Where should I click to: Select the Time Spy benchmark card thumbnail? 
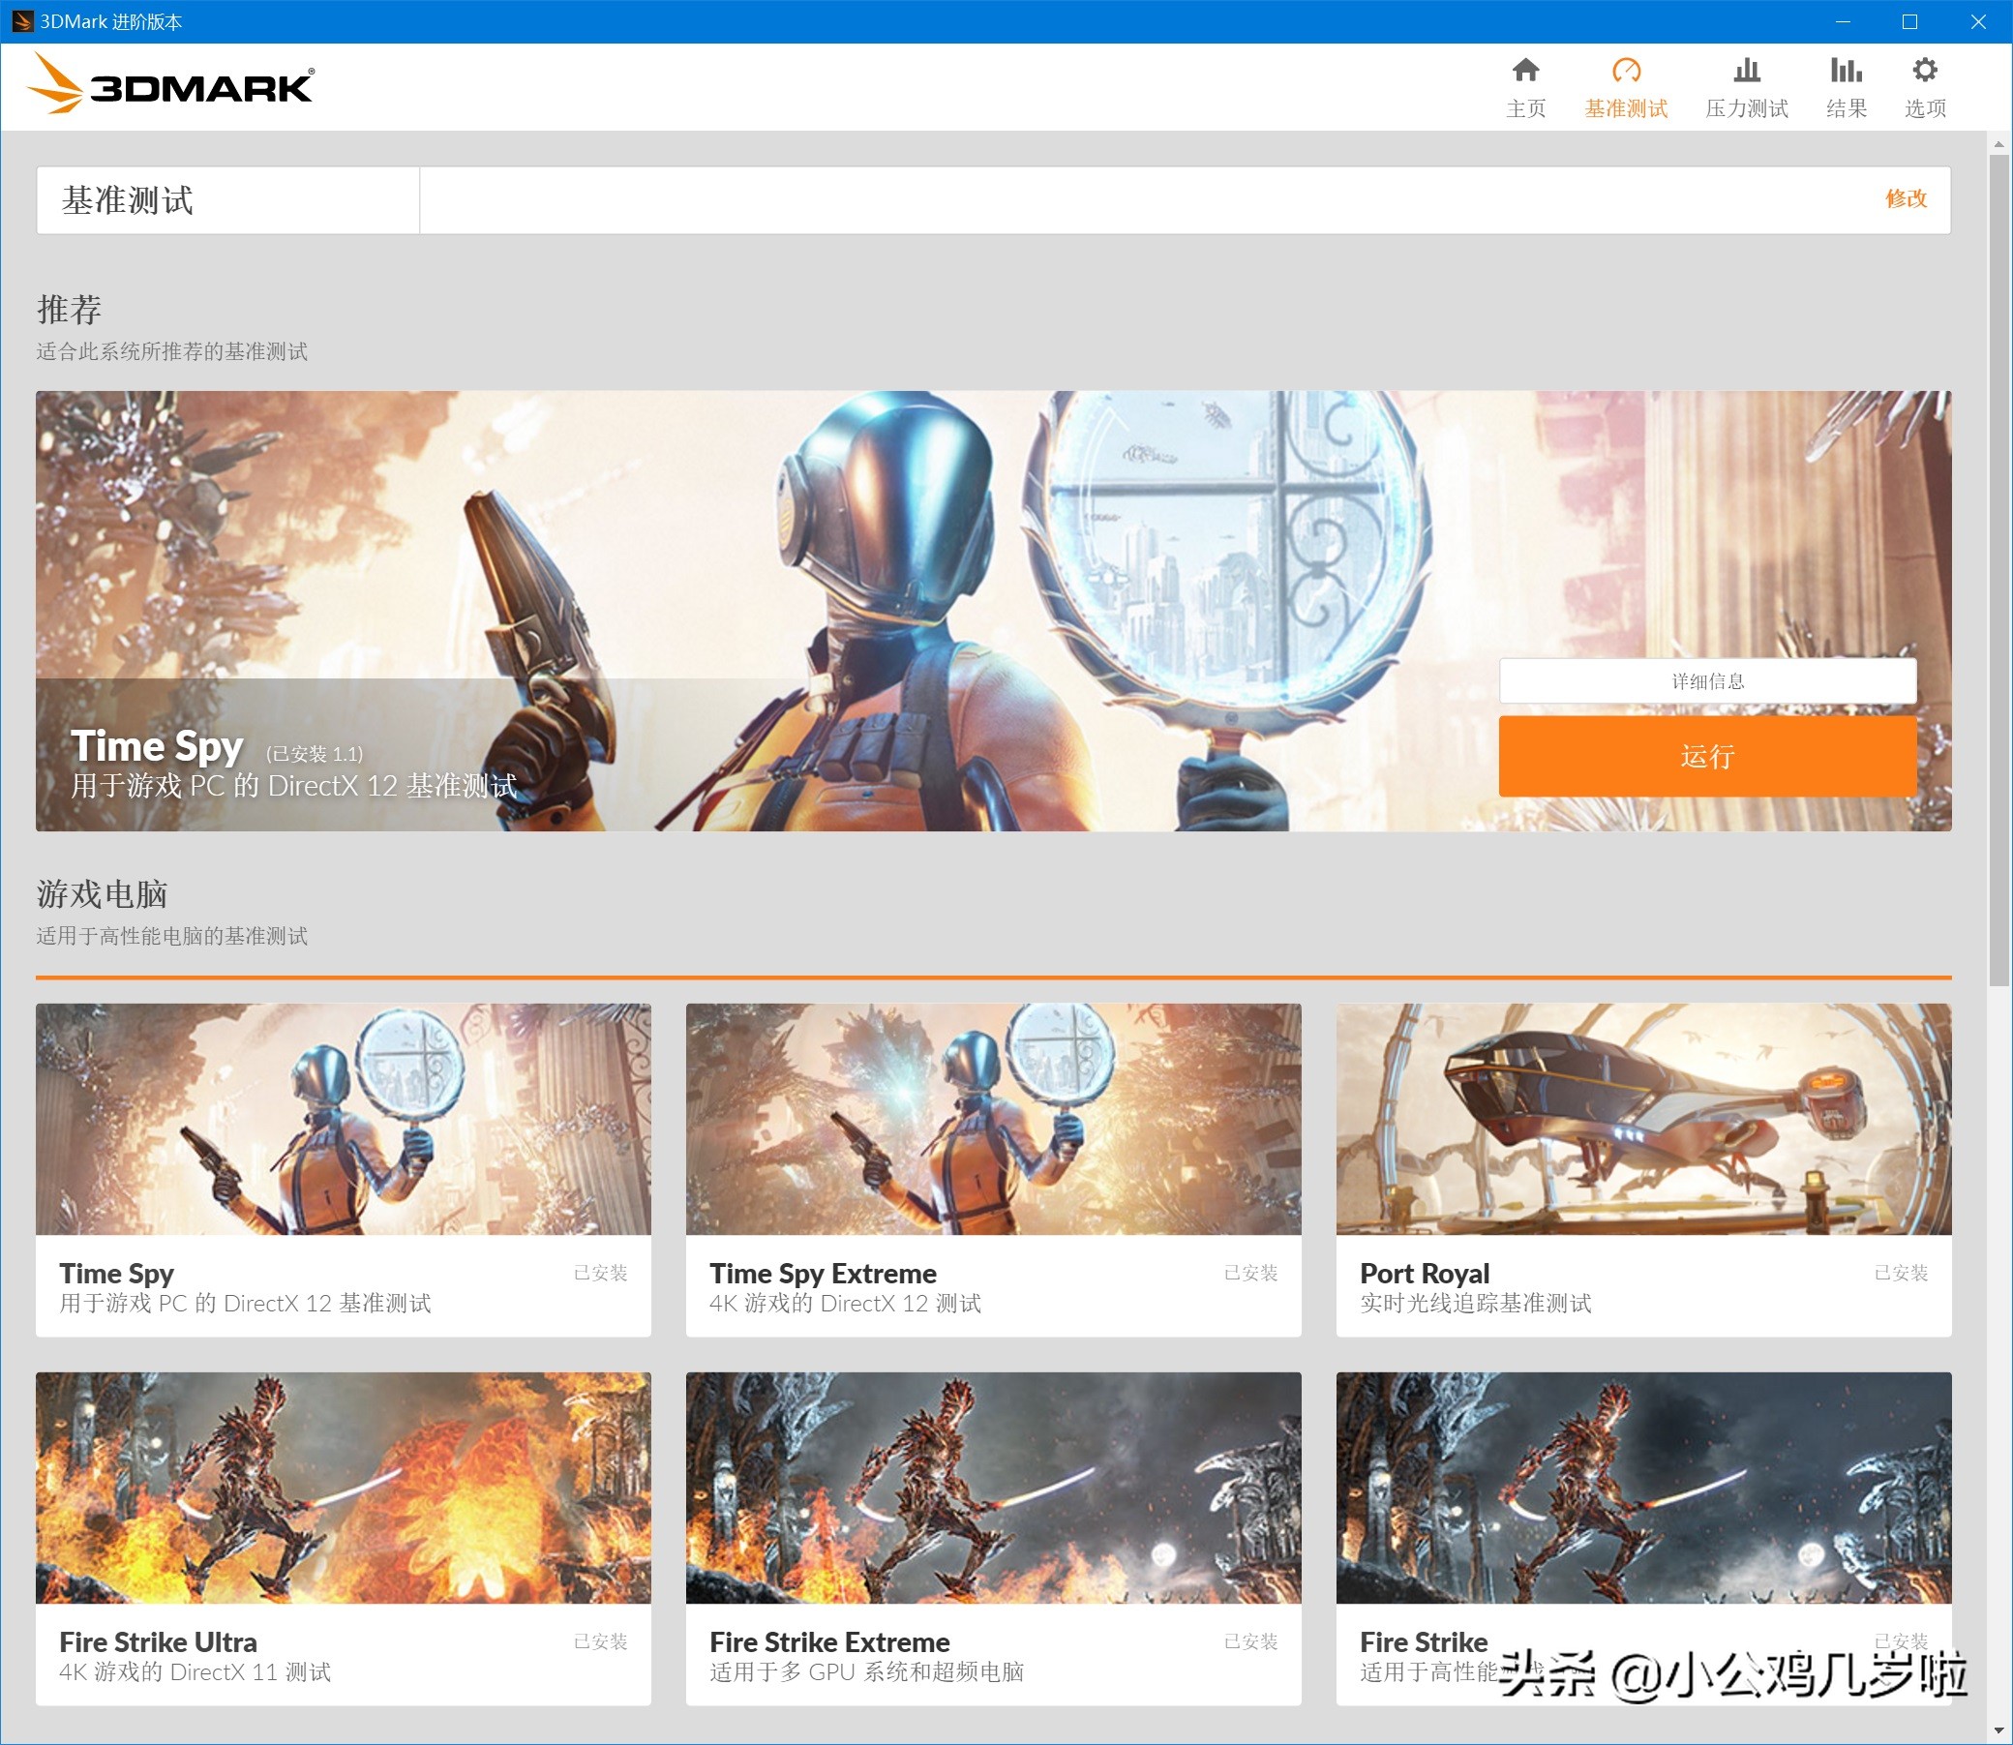(x=343, y=1119)
